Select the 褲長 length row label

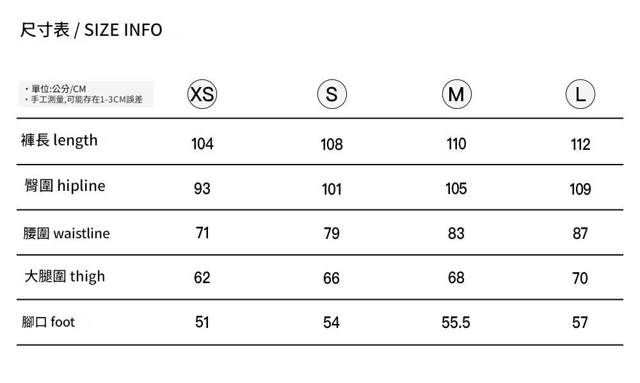click(60, 140)
